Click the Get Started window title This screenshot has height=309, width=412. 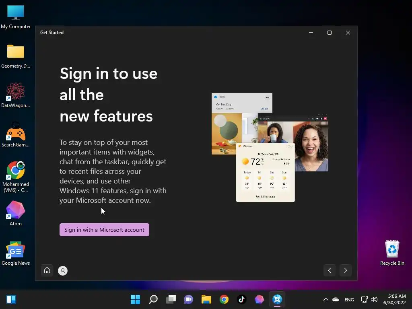click(52, 33)
